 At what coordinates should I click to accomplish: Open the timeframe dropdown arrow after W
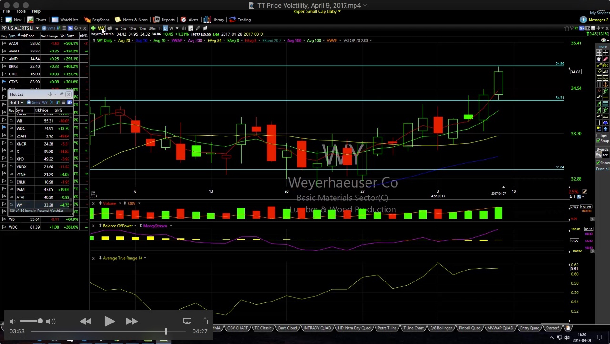point(177,28)
